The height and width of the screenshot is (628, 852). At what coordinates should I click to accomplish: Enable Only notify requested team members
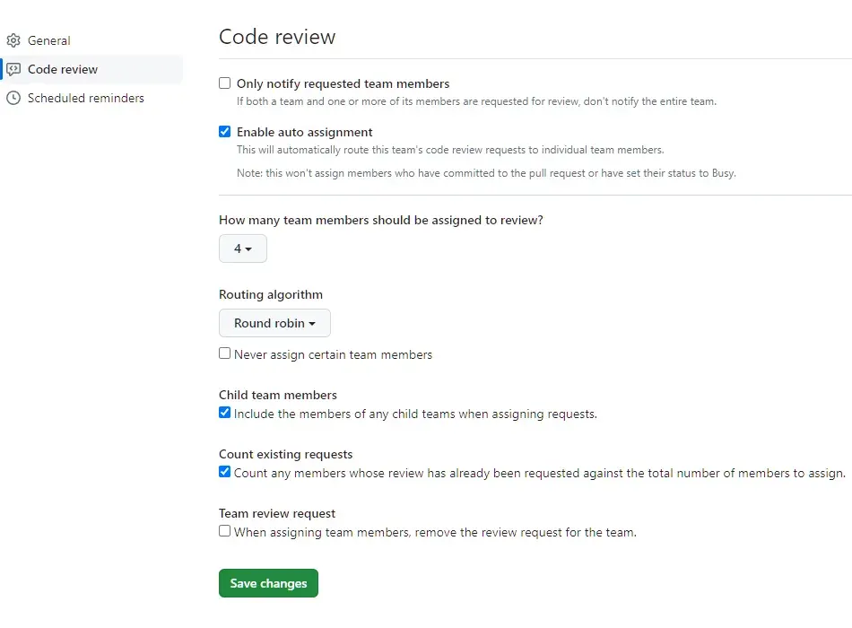coord(224,83)
